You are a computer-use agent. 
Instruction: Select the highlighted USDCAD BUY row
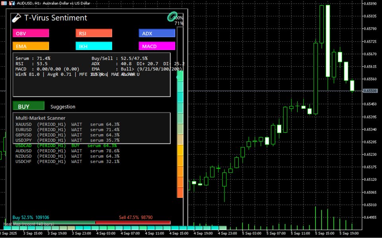(x=66, y=145)
